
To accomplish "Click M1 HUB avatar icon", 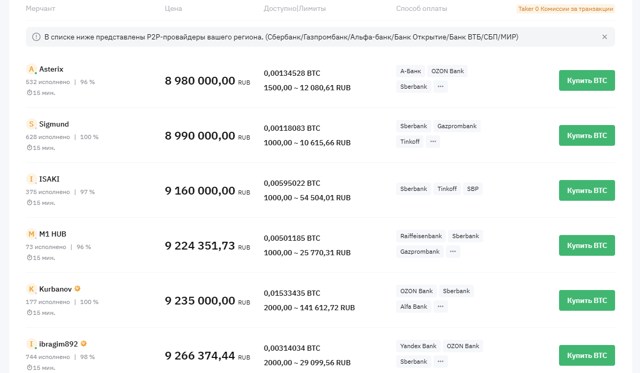I will tap(31, 234).
